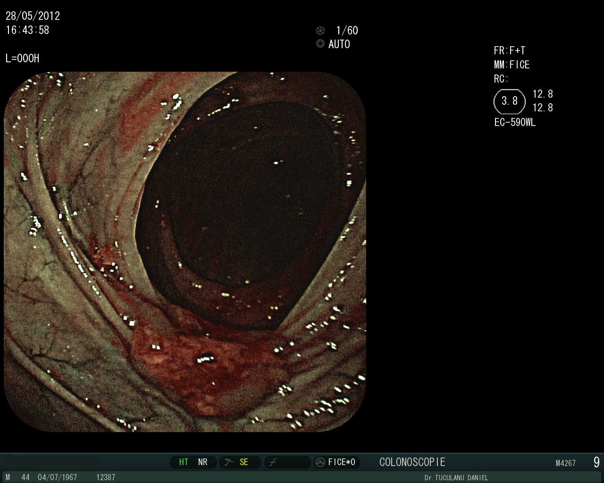Click the structure emphasis icon beside SE
The image size is (604, 483).
tap(229, 462)
